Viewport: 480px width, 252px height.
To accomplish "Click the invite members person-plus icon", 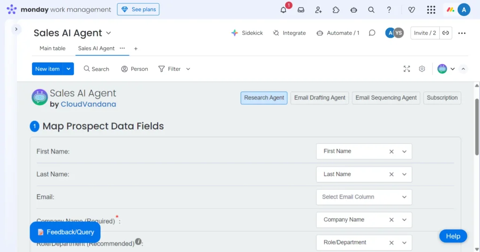I will (318, 10).
